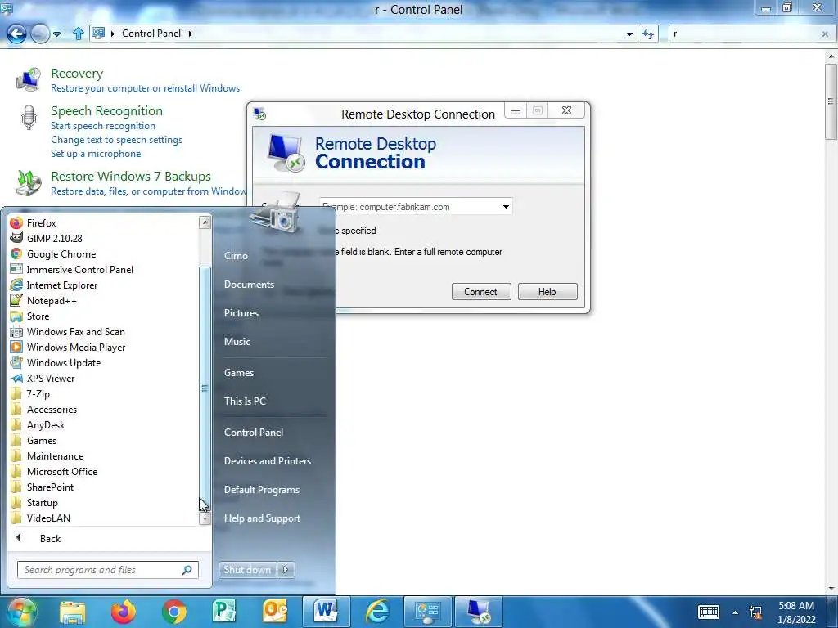Click Help in Remote Desktop Connection
The width and height of the screenshot is (838, 628).
pos(547,292)
